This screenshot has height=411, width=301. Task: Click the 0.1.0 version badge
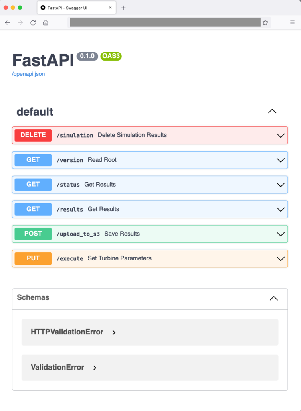(87, 56)
